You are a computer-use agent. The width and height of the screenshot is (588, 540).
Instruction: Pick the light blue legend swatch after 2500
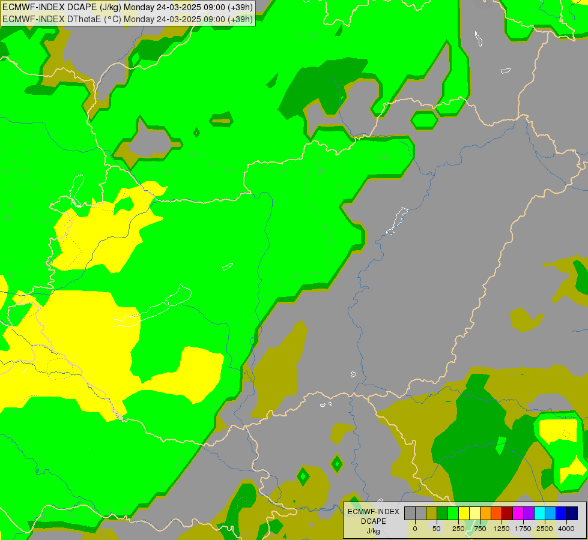(551, 513)
